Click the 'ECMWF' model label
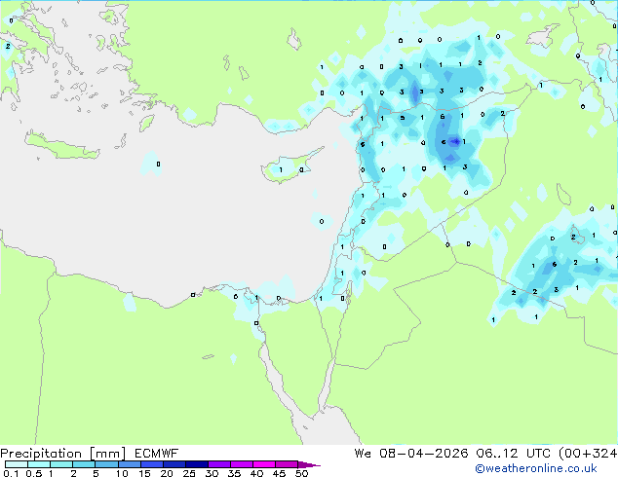Viewport: 618px width, 477px height. [156, 454]
